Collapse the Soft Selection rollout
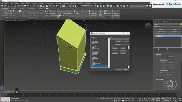 click(x=160, y=79)
